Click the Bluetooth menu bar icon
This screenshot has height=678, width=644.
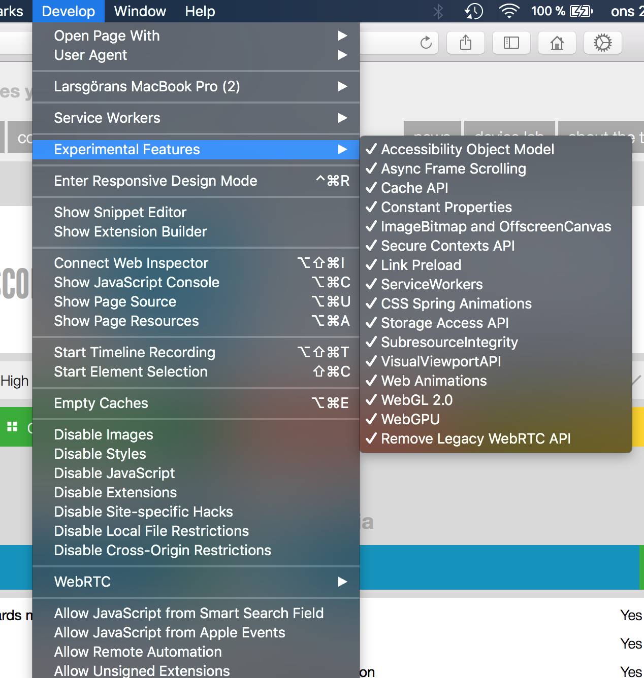[x=438, y=11]
